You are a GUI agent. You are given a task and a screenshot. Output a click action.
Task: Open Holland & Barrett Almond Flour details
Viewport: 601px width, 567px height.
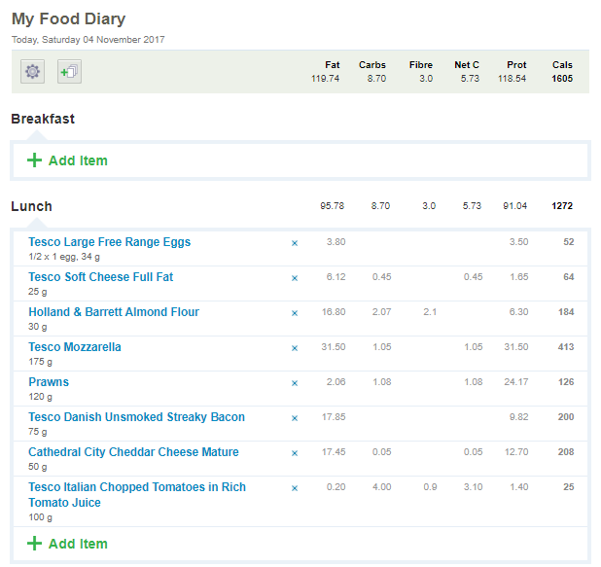[x=114, y=312]
